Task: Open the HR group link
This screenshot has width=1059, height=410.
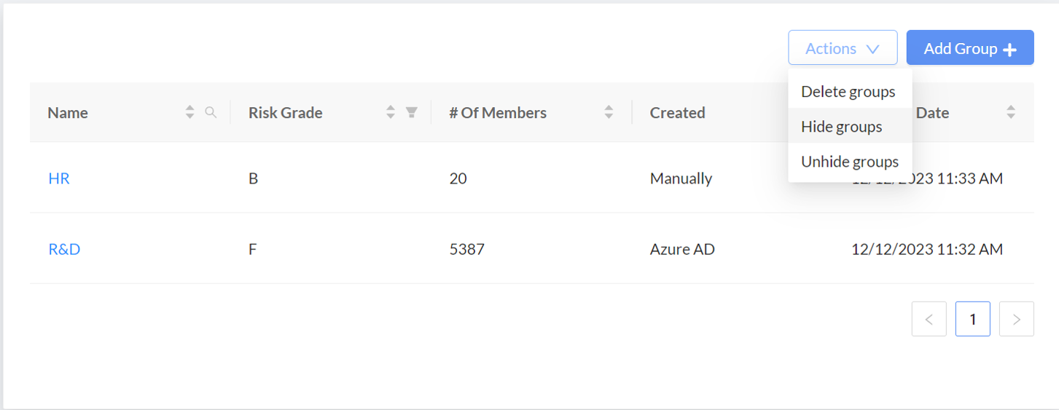Action: pyautogui.click(x=59, y=178)
